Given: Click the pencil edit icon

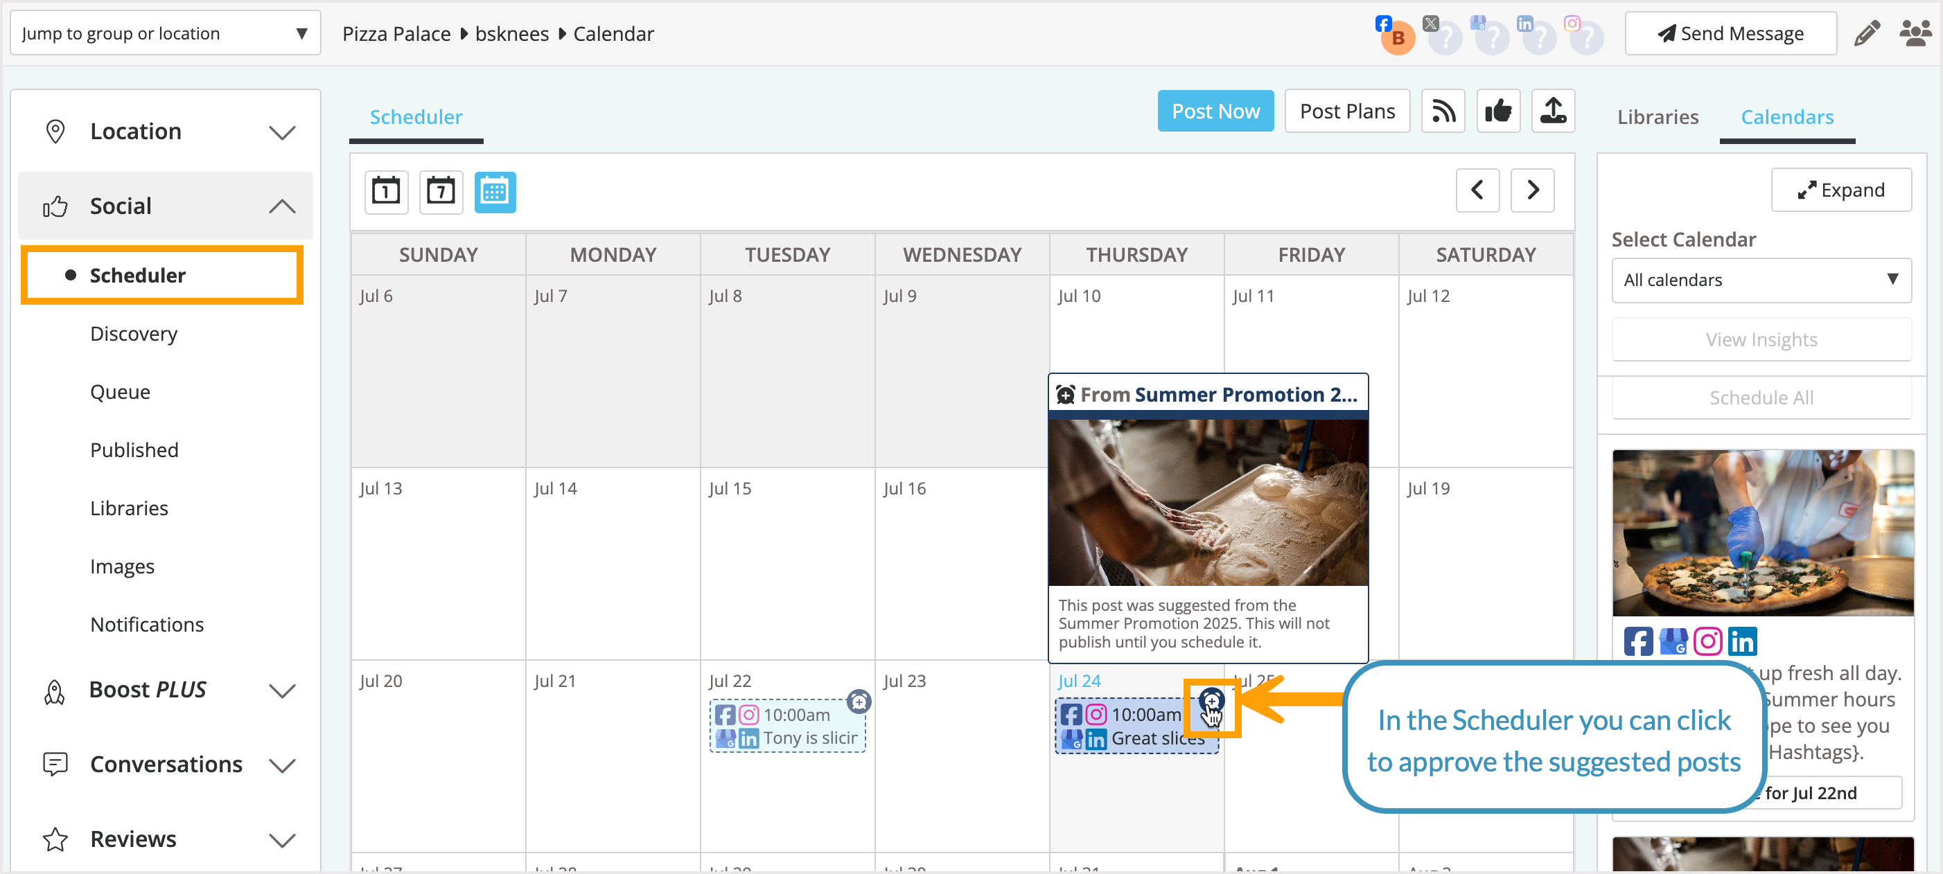Looking at the screenshot, I should pyautogui.click(x=1866, y=34).
